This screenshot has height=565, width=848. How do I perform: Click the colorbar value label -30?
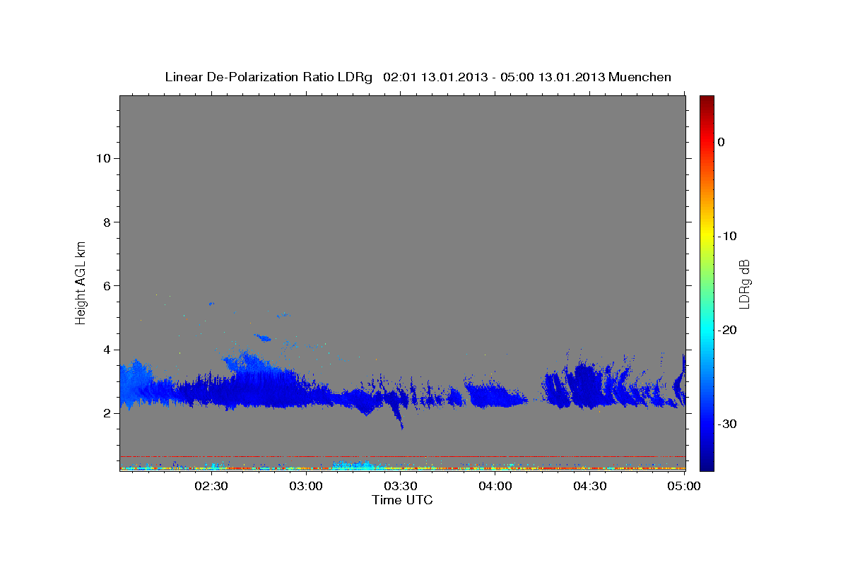click(x=728, y=424)
